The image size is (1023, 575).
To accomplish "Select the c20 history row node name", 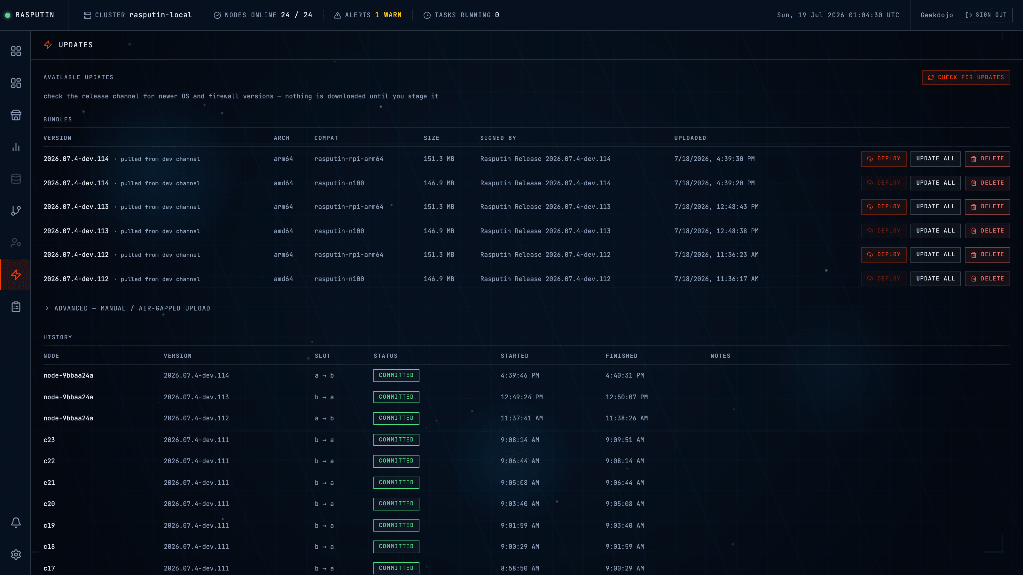I will 49,504.
